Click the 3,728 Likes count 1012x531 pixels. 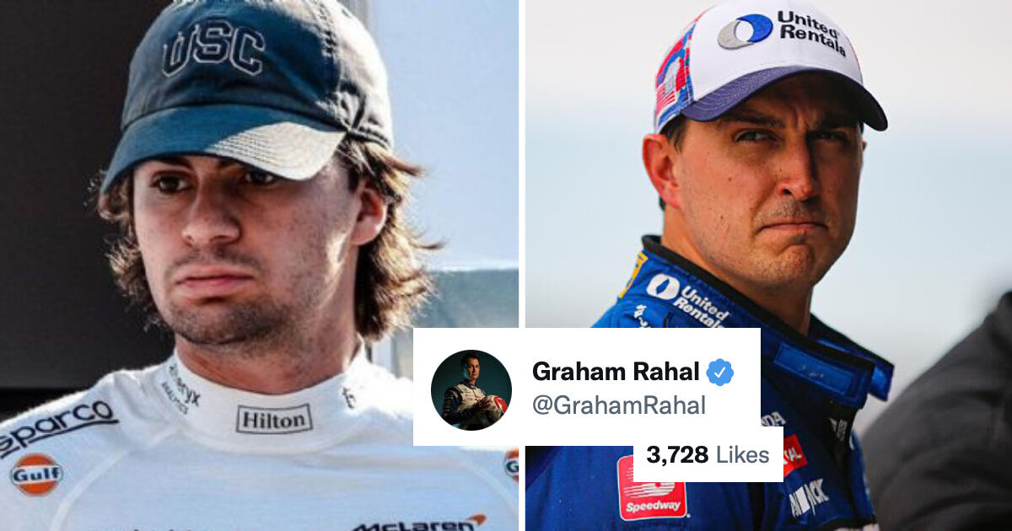click(x=708, y=455)
